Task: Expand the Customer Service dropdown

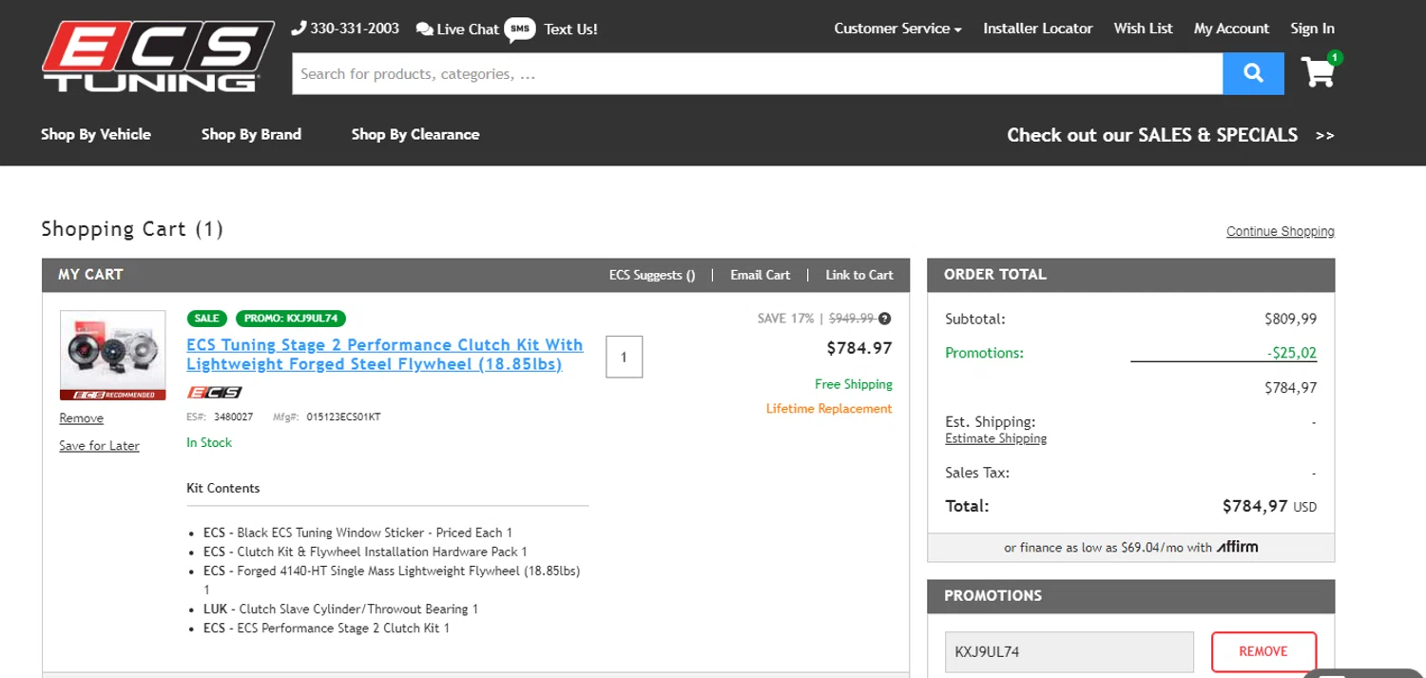Action: click(x=897, y=29)
